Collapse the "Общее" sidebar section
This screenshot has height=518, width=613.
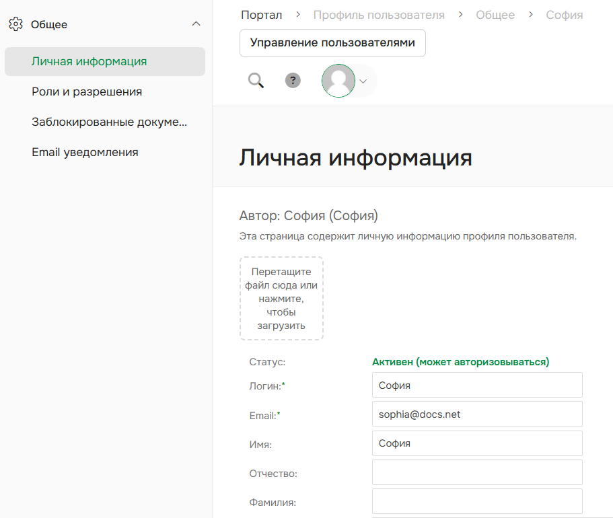point(195,23)
